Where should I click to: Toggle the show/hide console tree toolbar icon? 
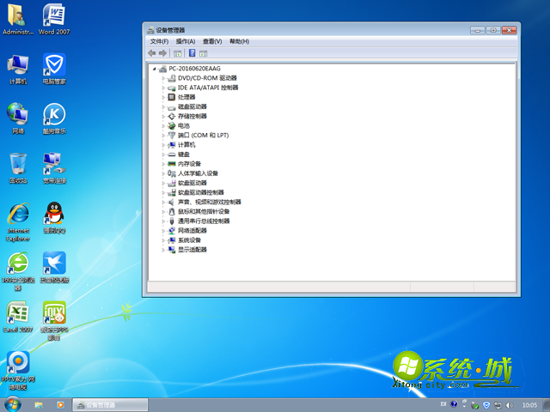pos(178,53)
